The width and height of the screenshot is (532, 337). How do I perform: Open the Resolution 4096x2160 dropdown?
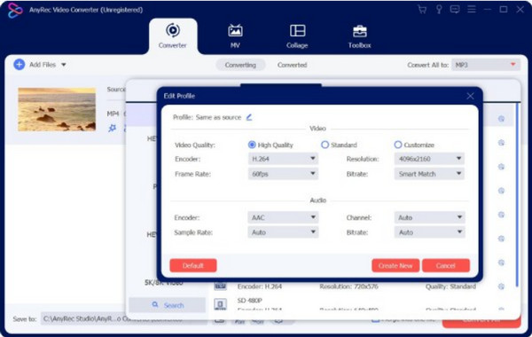coord(429,159)
